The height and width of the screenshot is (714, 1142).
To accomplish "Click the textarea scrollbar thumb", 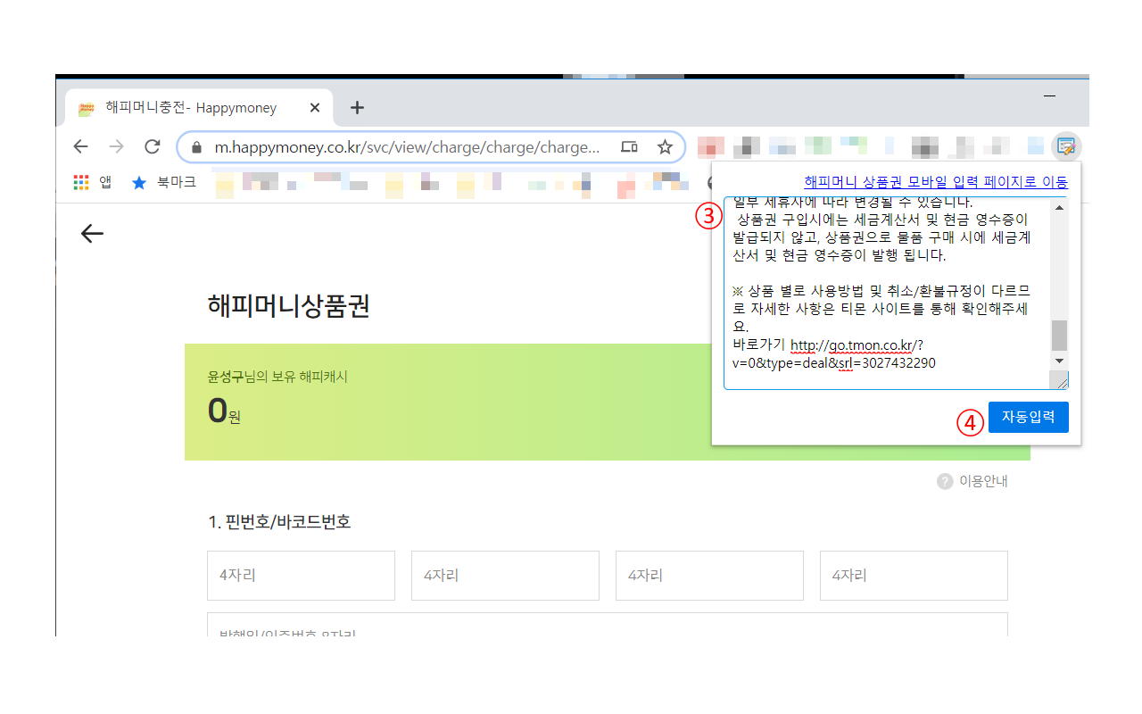I will [x=1060, y=336].
